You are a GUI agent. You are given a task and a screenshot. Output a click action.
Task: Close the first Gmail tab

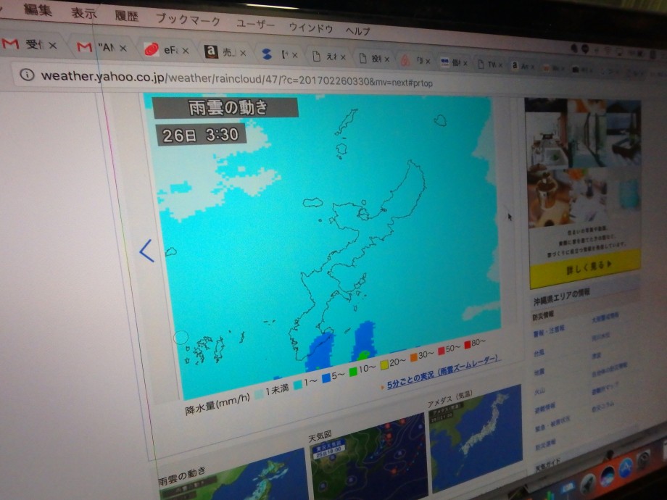pyautogui.click(x=53, y=45)
